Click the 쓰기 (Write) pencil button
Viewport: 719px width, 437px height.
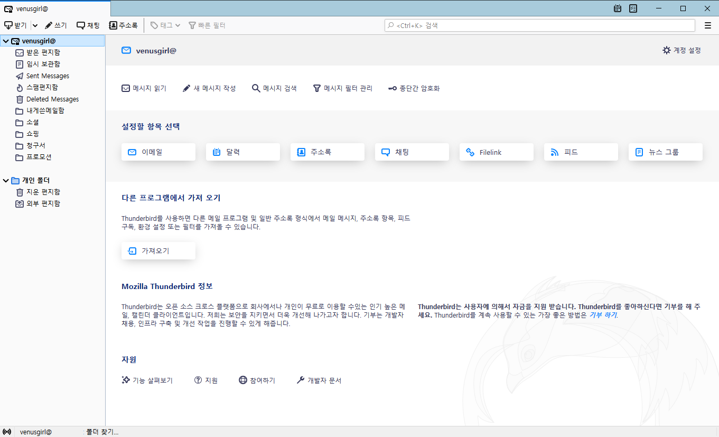tap(55, 25)
